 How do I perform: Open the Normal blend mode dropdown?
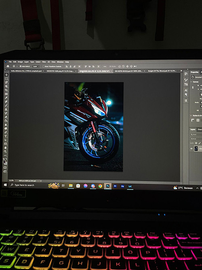pos(196,139)
